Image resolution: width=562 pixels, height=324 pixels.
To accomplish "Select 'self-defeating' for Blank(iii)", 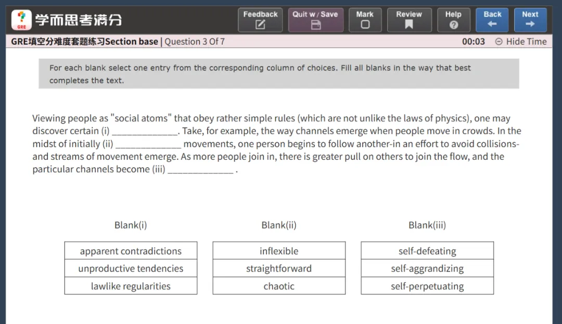I will (x=427, y=251).
